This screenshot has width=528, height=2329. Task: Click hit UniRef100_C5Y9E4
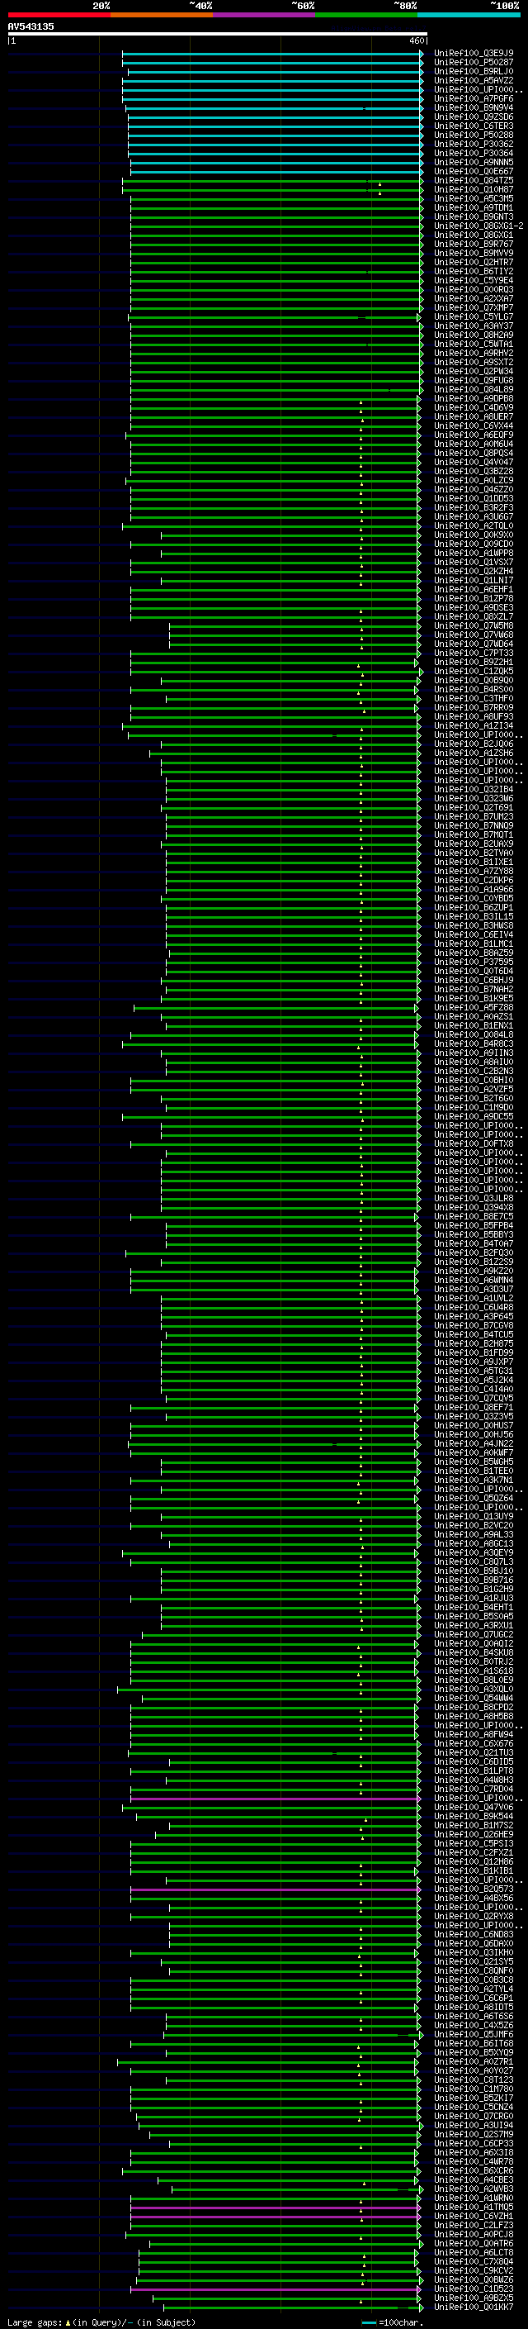pyautogui.click(x=474, y=280)
